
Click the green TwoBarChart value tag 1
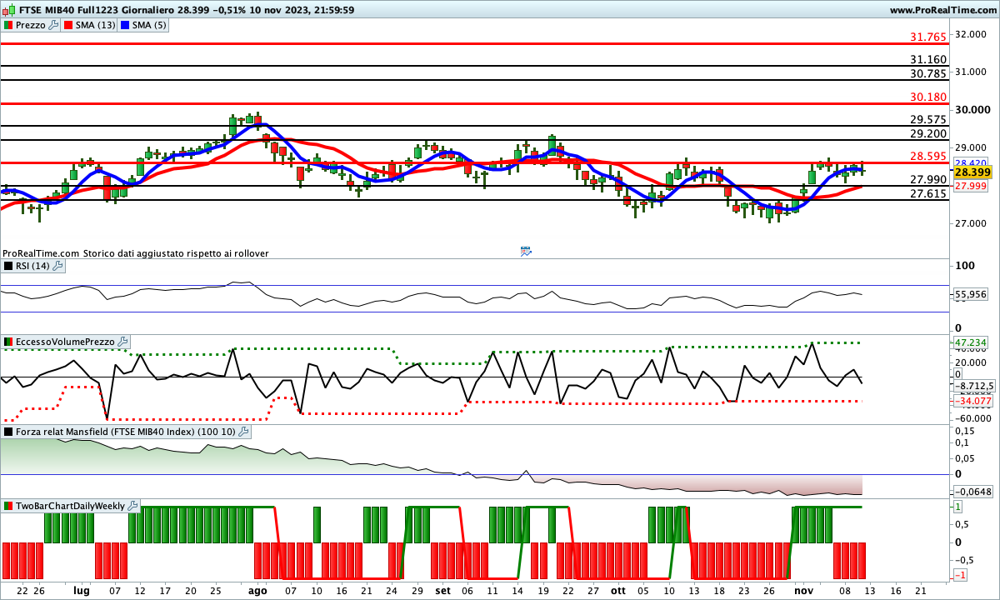click(x=958, y=507)
